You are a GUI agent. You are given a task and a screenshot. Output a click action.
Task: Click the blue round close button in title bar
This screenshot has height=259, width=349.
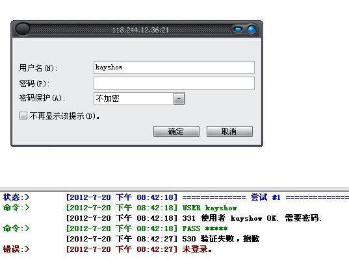tap(252, 29)
